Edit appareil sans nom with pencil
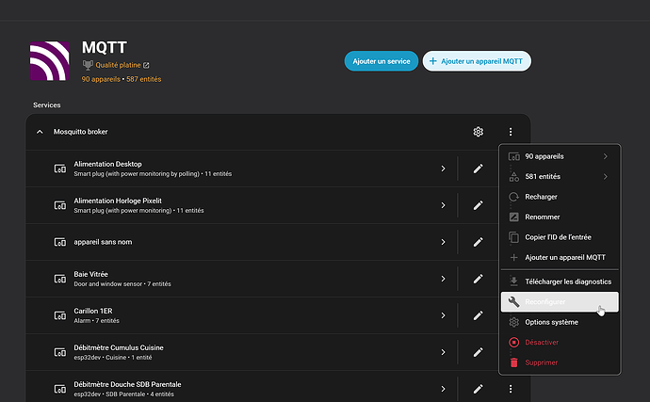Image resolution: width=650 pixels, height=402 pixels. [479, 242]
